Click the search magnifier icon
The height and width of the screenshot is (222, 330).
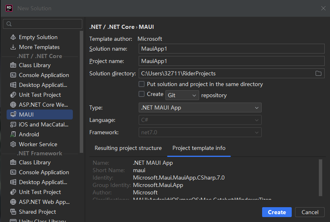click(x=9, y=24)
